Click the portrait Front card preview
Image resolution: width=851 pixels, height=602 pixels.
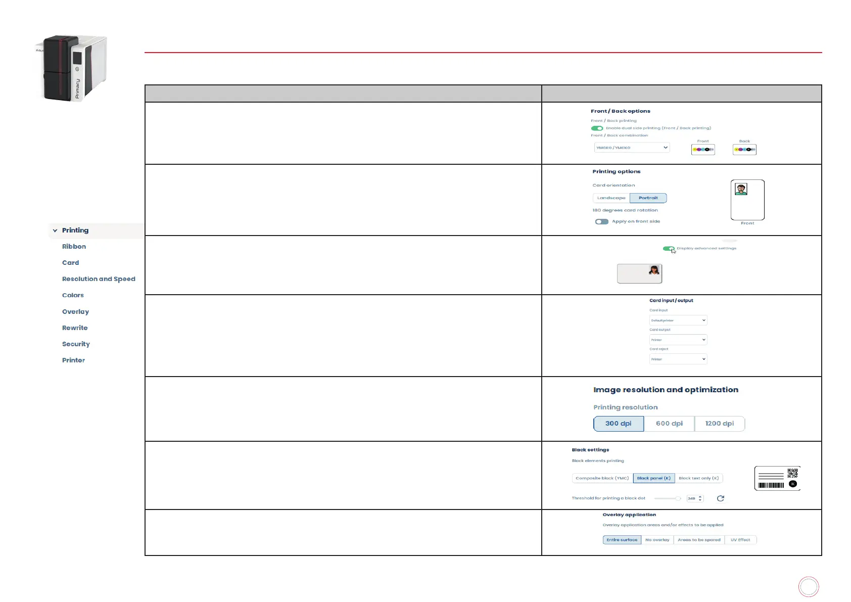(747, 200)
